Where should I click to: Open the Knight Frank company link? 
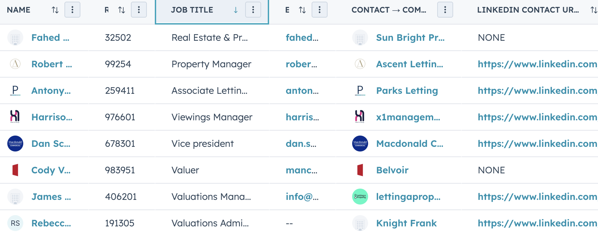(x=406, y=223)
